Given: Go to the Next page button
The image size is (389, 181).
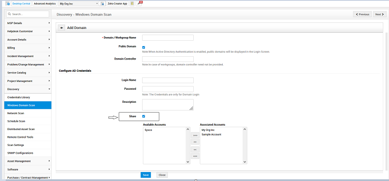Looking at the screenshot, I should pyautogui.click(x=379, y=14).
